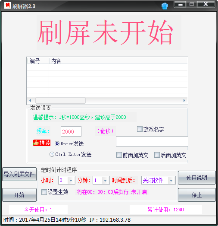Click the app logo in the title bar
218x226 pixels.
pos(8,5)
